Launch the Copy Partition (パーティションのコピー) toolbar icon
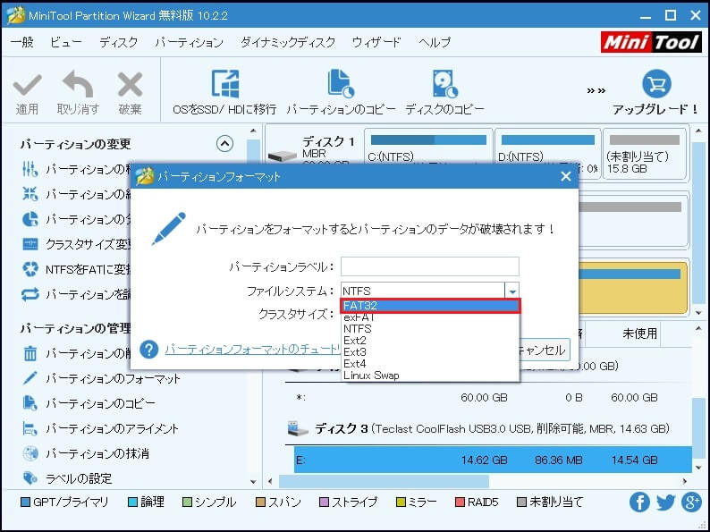Image resolution: width=710 pixels, height=532 pixels. pos(341,84)
